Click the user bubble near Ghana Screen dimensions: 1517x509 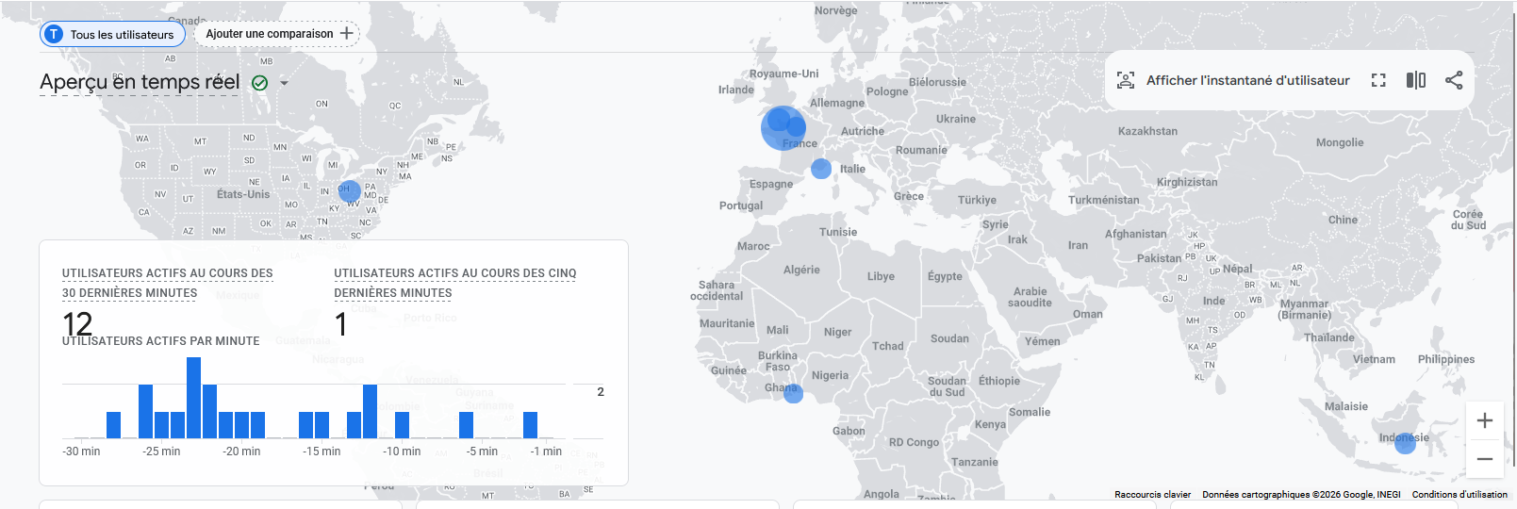794,393
